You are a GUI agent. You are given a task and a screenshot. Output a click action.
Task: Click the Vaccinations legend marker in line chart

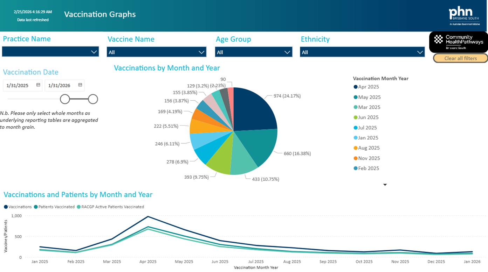[6, 207]
